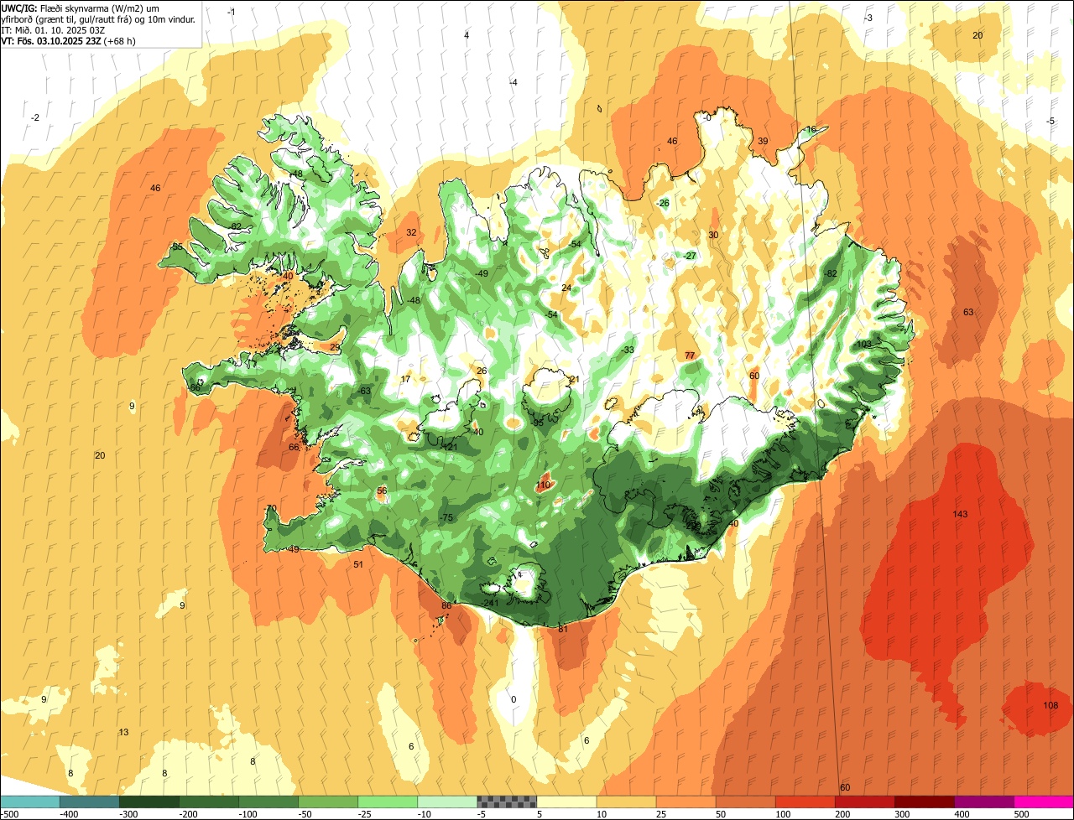
Task: Click the map value '66' west of the coast
Action: (294, 447)
